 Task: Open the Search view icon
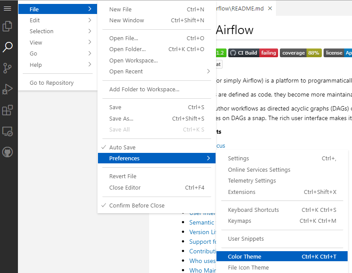[x=7, y=47]
